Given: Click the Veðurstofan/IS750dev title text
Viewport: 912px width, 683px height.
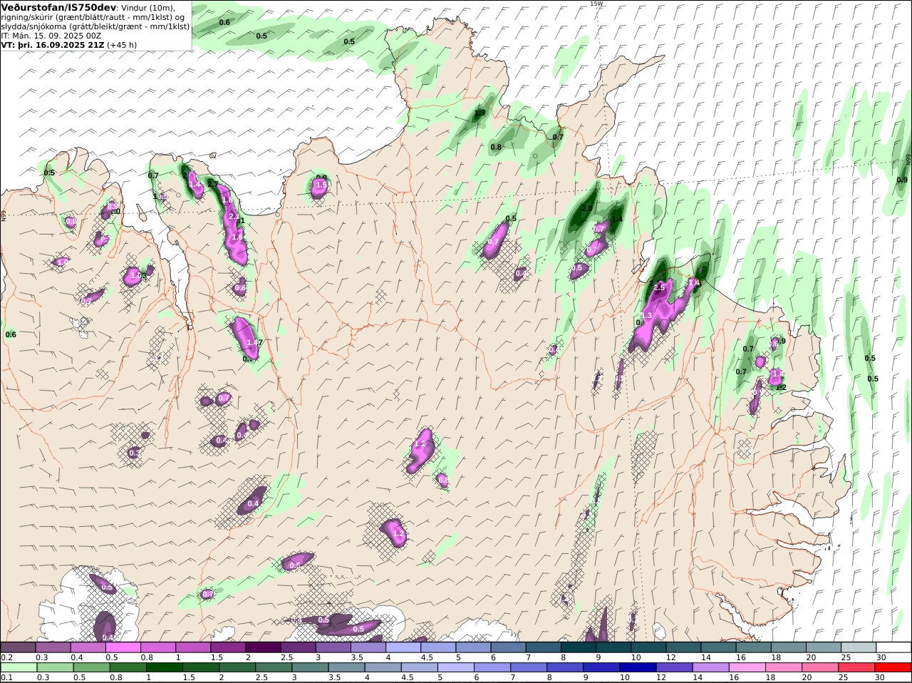Looking at the screenshot, I should [x=58, y=7].
